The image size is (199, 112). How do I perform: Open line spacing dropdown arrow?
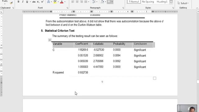(97, 2)
